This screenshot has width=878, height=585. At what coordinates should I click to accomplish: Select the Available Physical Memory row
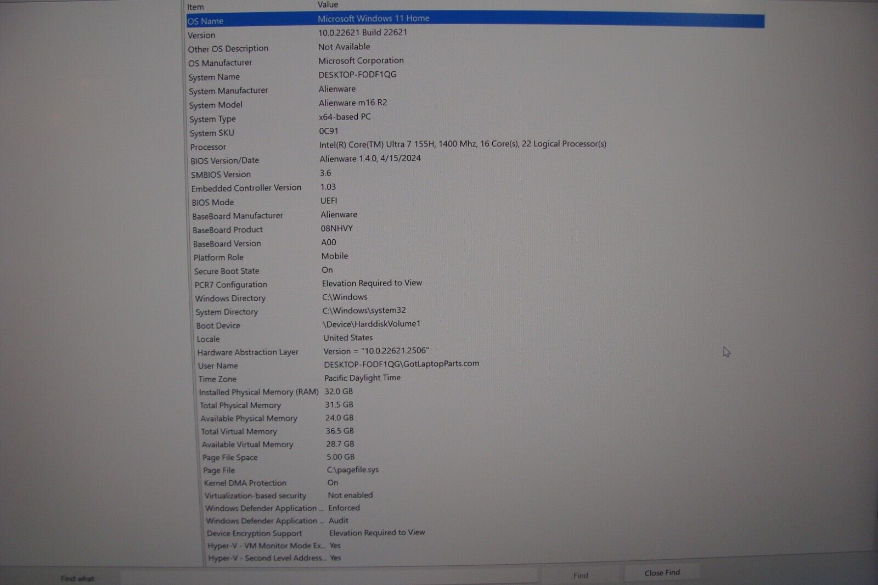[475, 418]
